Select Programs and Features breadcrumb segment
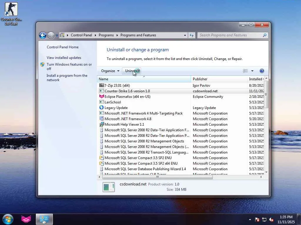Image resolution: width=301 pixels, height=225 pixels. (x=138, y=35)
